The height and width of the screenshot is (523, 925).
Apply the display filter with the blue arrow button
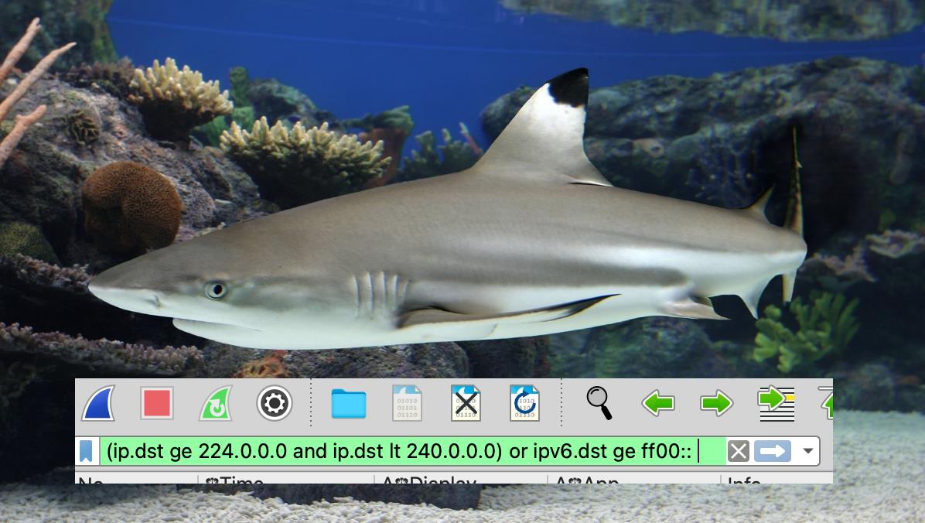772,452
